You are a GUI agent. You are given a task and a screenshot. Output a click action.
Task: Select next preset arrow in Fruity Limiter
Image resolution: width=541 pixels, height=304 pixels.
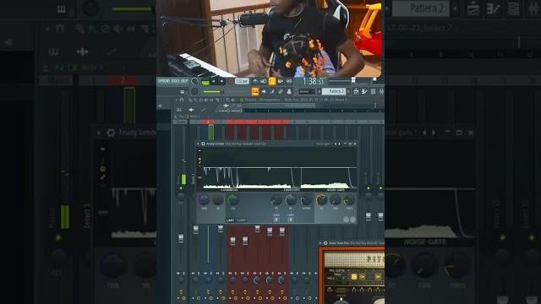340,144
